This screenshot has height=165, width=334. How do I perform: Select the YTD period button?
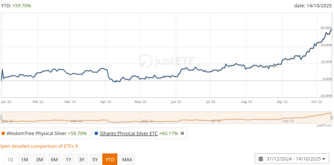pyautogui.click(x=110, y=159)
